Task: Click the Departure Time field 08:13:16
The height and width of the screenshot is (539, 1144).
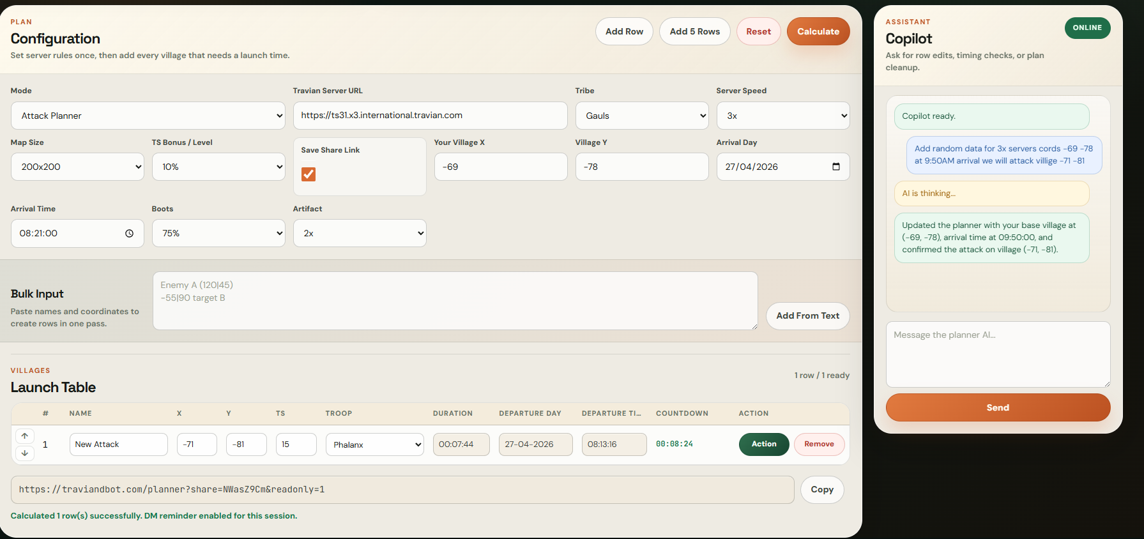Action: click(614, 444)
